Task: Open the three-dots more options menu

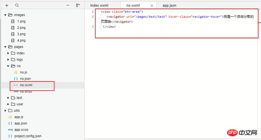Action: (x=68, y=5)
